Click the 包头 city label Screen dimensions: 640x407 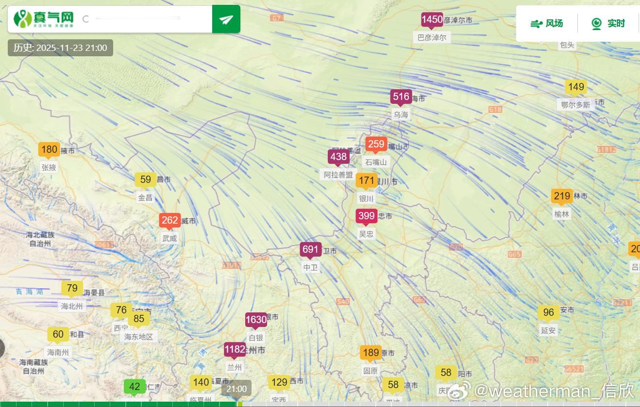567,45
